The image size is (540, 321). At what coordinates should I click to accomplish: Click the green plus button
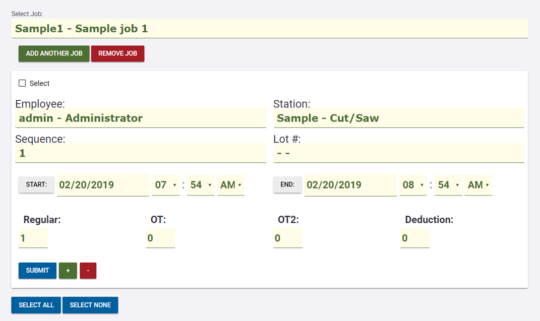[x=68, y=271]
